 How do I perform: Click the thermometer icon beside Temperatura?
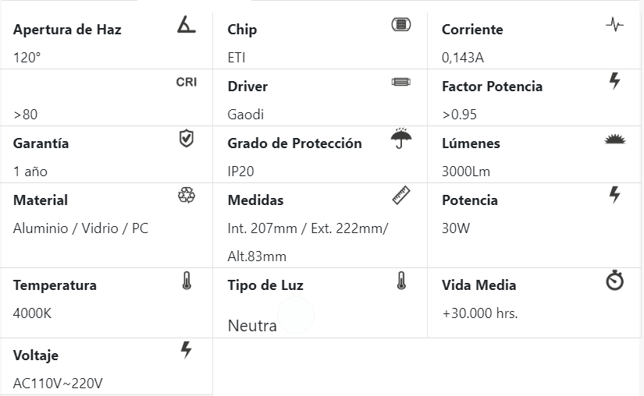tap(186, 281)
